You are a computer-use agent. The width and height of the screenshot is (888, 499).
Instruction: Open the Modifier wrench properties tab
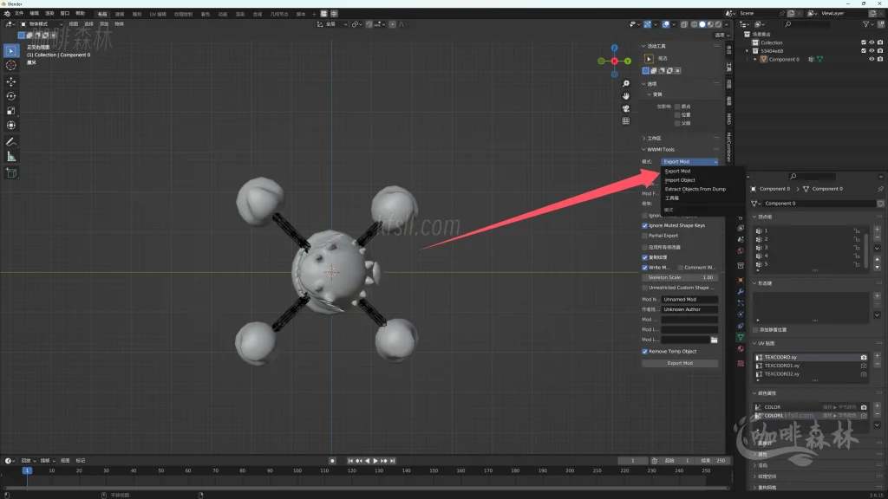[741, 291]
